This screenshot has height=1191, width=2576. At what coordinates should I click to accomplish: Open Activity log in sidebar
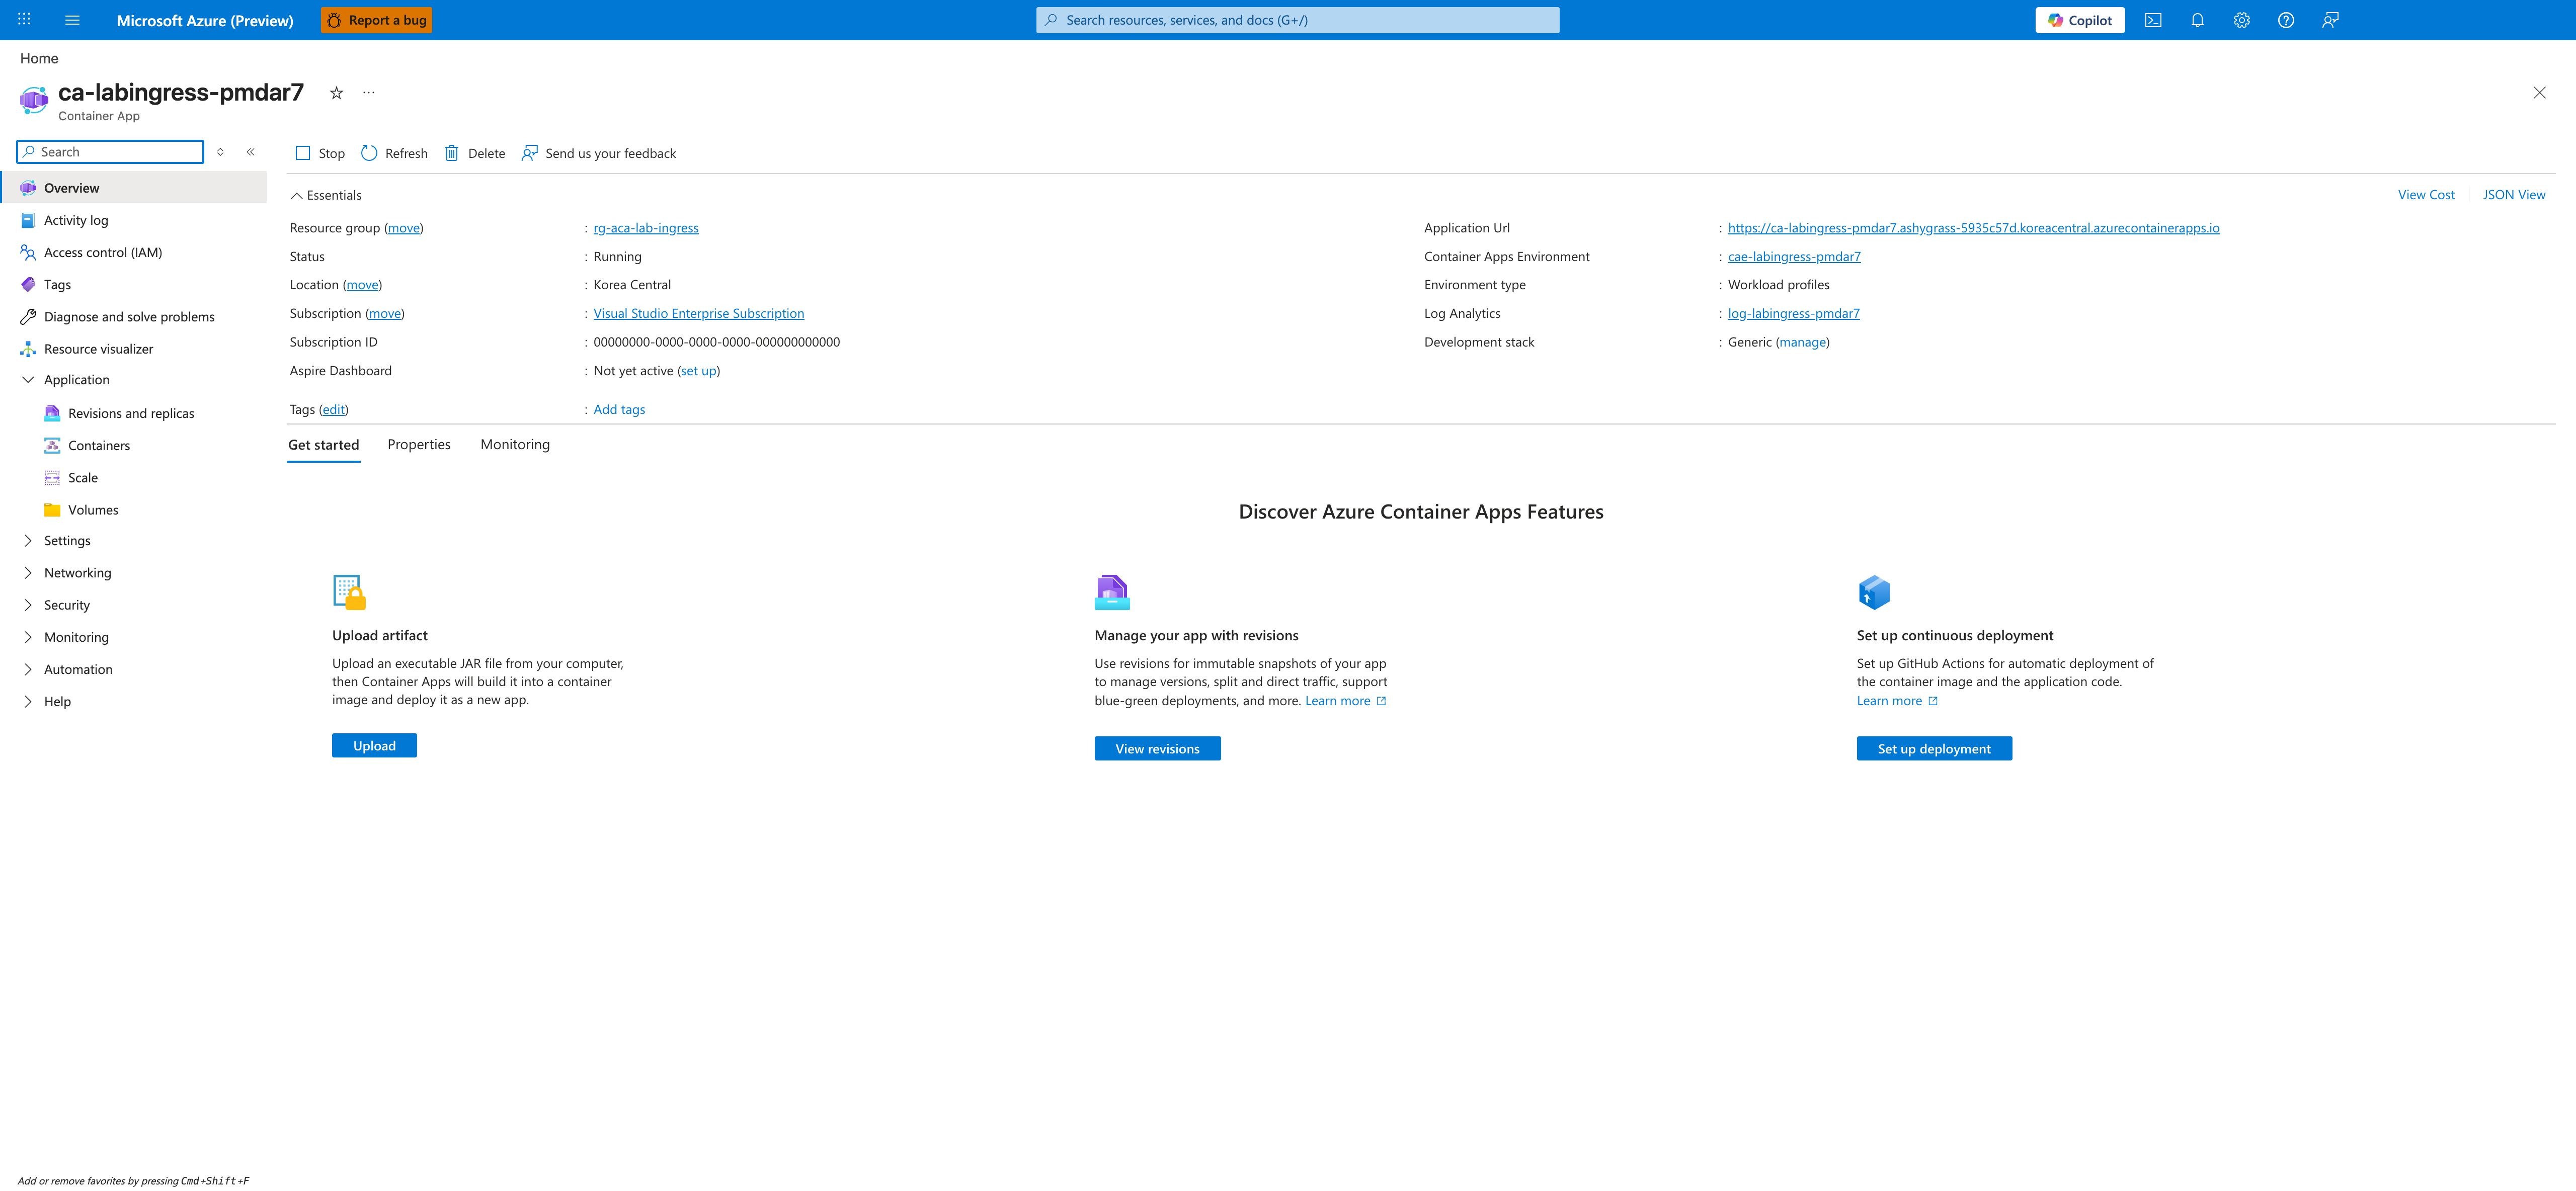click(x=134, y=220)
